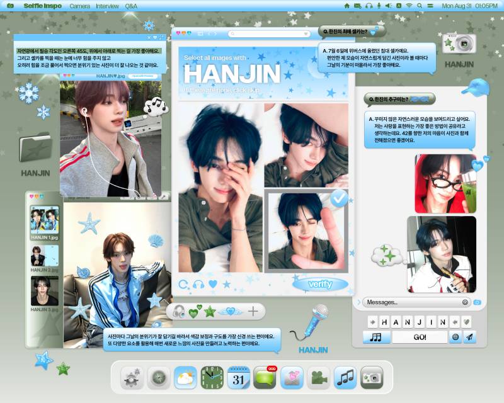
Task: Click the Wi-Fi icon in the menu bar
Action: (x=409, y=6)
